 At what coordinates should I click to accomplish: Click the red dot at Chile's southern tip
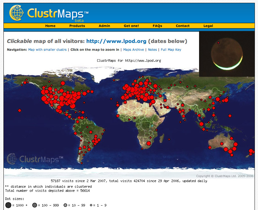[82, 163]
